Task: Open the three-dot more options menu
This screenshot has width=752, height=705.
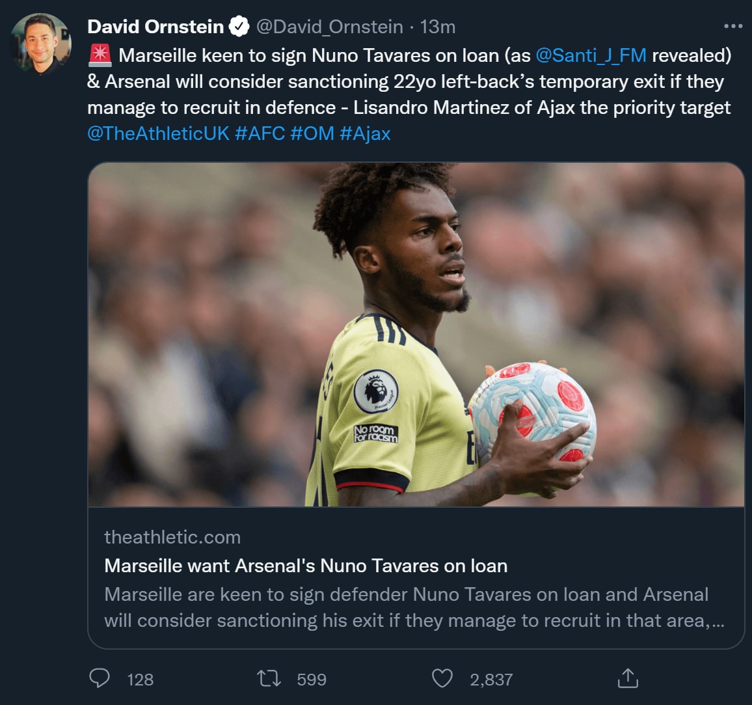Action: tap(732, 27)
